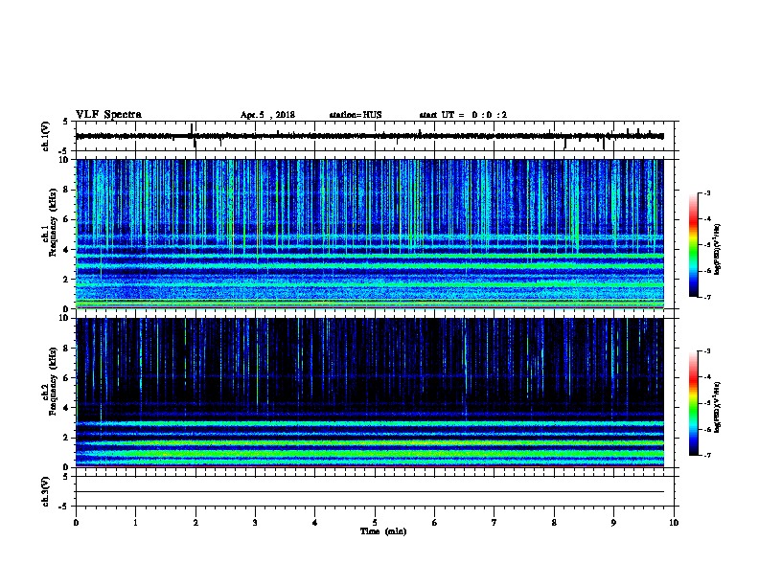
Task: Click time-axis tick label "7" at bottom
Action: 494,522
